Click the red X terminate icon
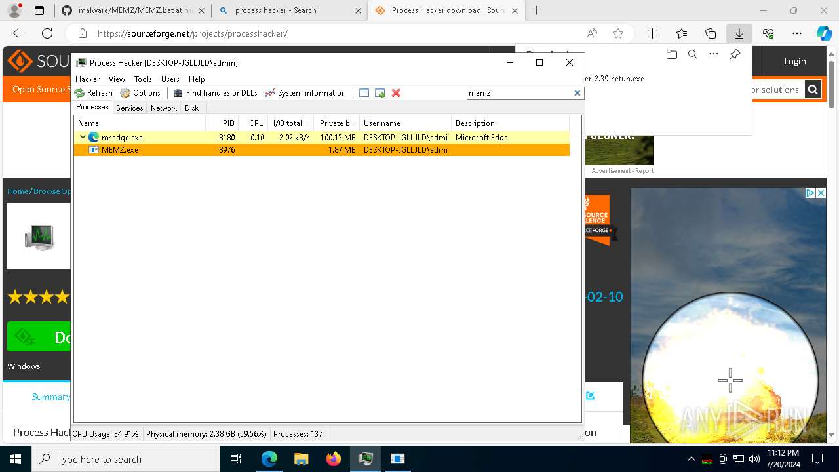This screenshot has width=839, height=472. pyautogui.click(x=396, y=93)
